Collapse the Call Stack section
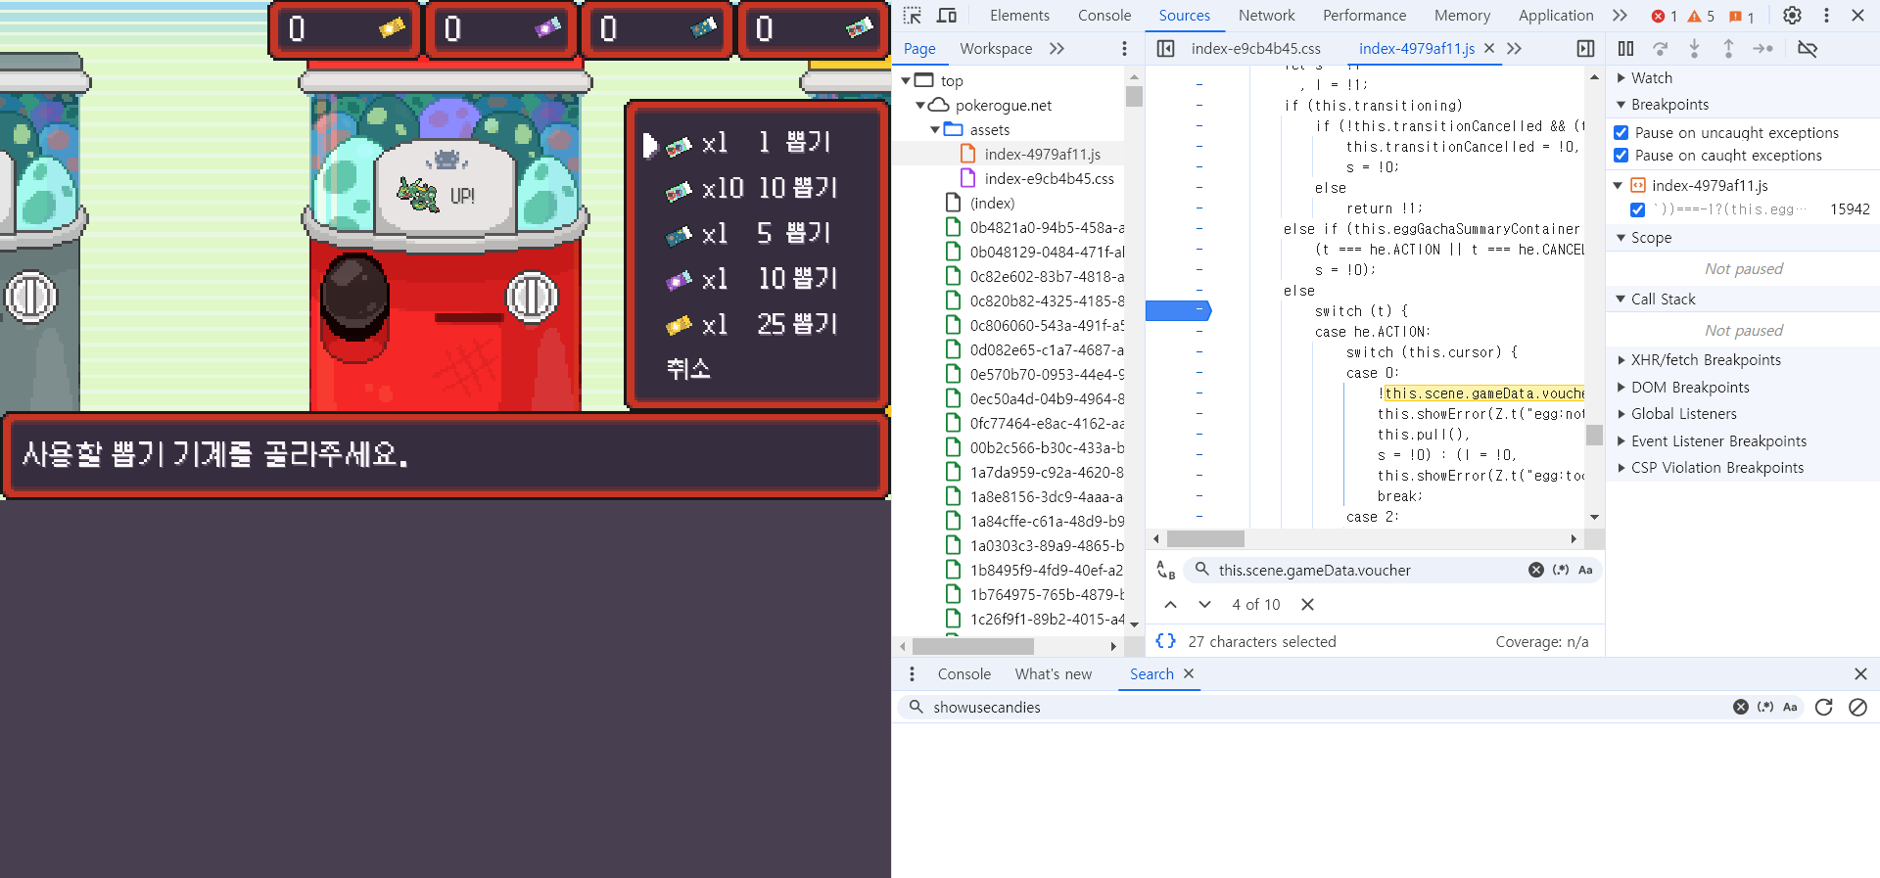Viewport: 1880px width, 878px height. point(1621,300)
